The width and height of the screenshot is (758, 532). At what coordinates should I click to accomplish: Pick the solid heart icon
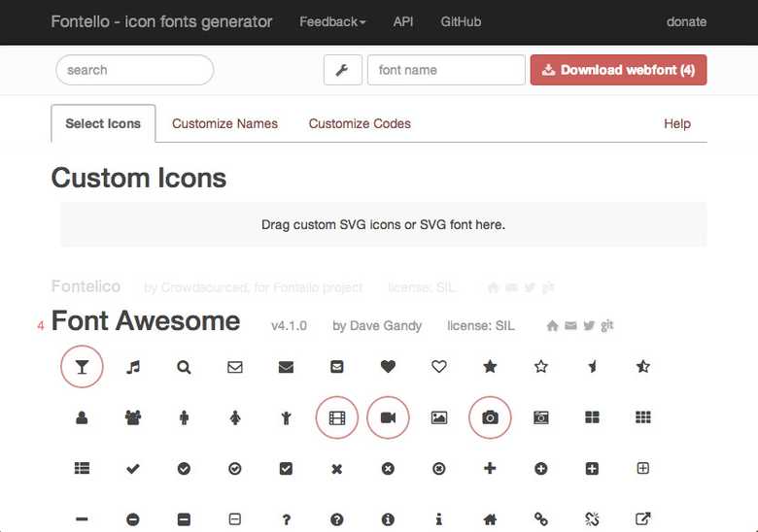[x=388, y=367]
